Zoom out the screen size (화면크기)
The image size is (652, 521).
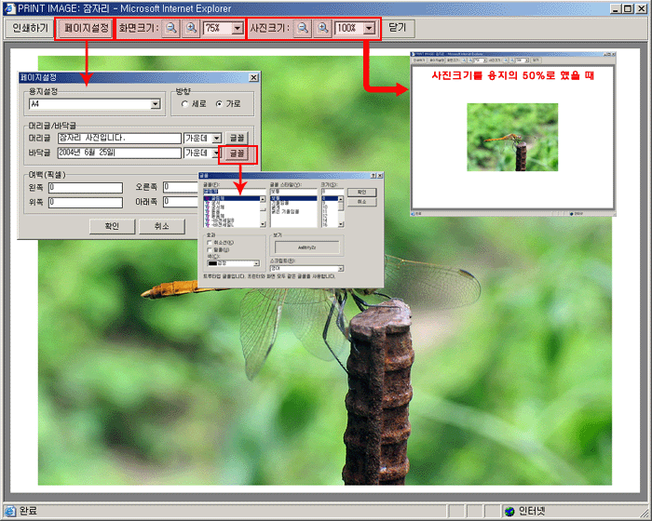[172, 29]
